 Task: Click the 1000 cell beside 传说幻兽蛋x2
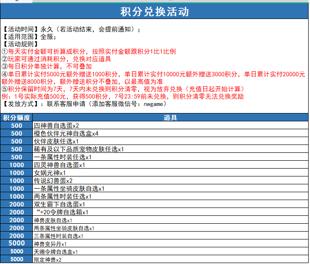click(x=17, y=181)
